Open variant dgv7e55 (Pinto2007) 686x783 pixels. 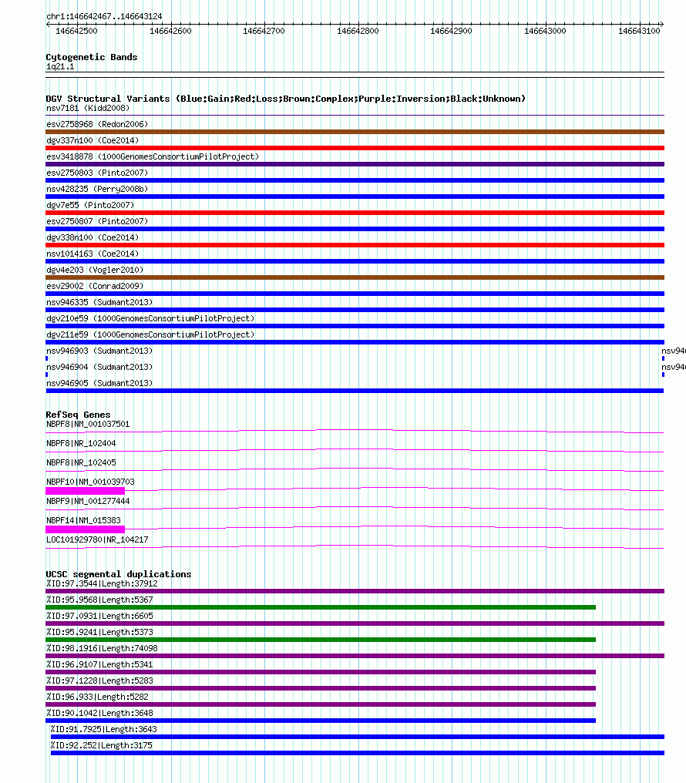point(90,205)
